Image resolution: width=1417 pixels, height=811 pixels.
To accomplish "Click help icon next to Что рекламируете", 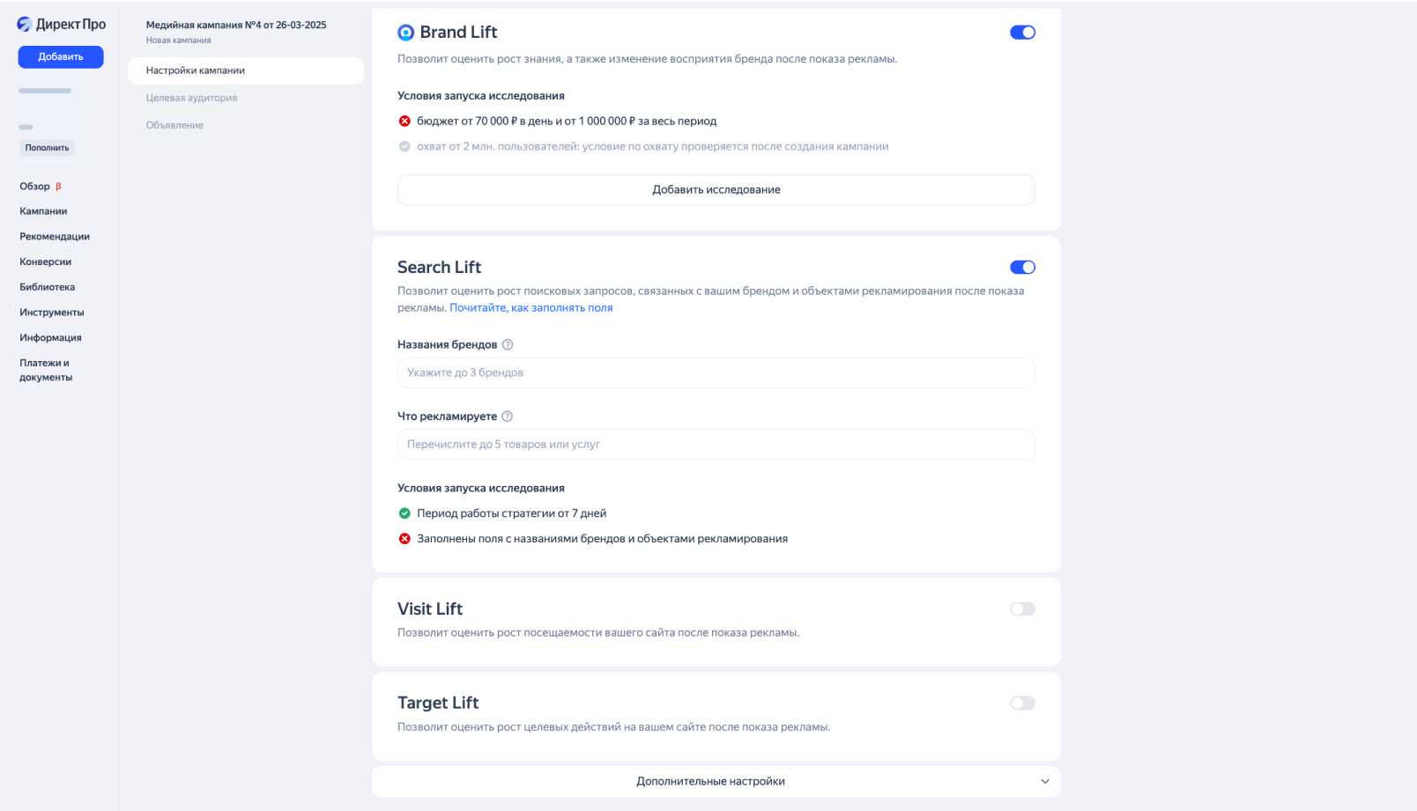I will (507, 417).
